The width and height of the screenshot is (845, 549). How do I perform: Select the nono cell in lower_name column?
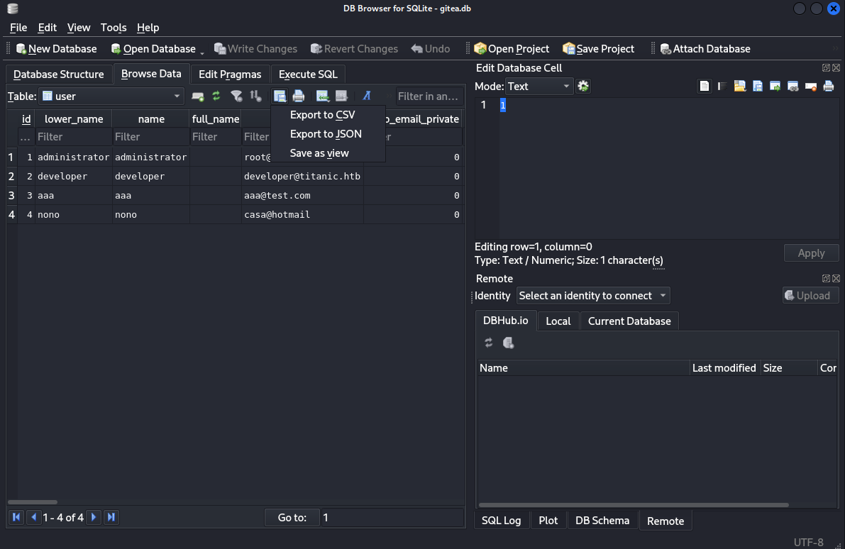pos(74,215)
